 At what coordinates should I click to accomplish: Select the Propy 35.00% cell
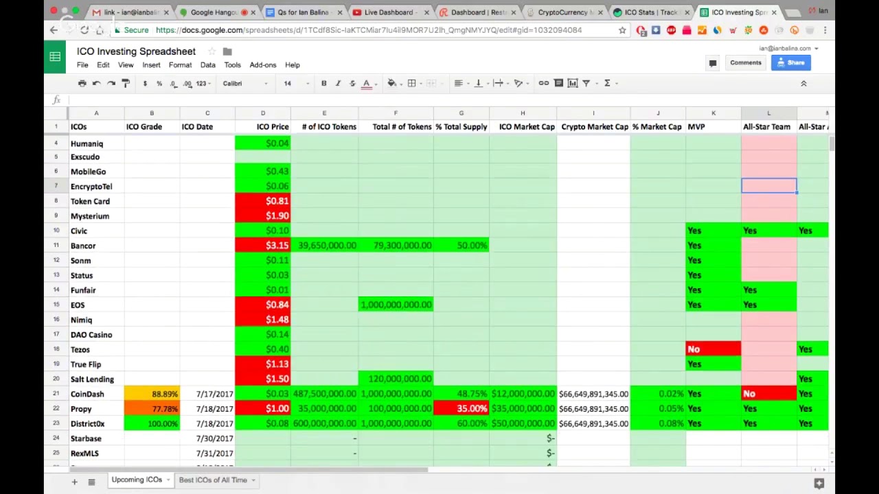coord(461,409)
